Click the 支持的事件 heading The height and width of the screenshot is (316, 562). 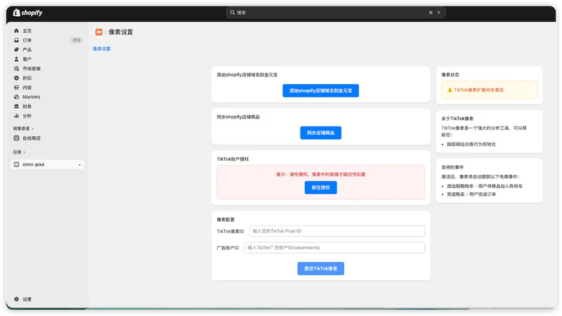click(452, 167)
